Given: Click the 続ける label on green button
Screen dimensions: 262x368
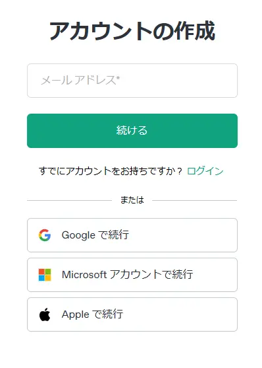Looking at the screenshot, I should point(132,130).
